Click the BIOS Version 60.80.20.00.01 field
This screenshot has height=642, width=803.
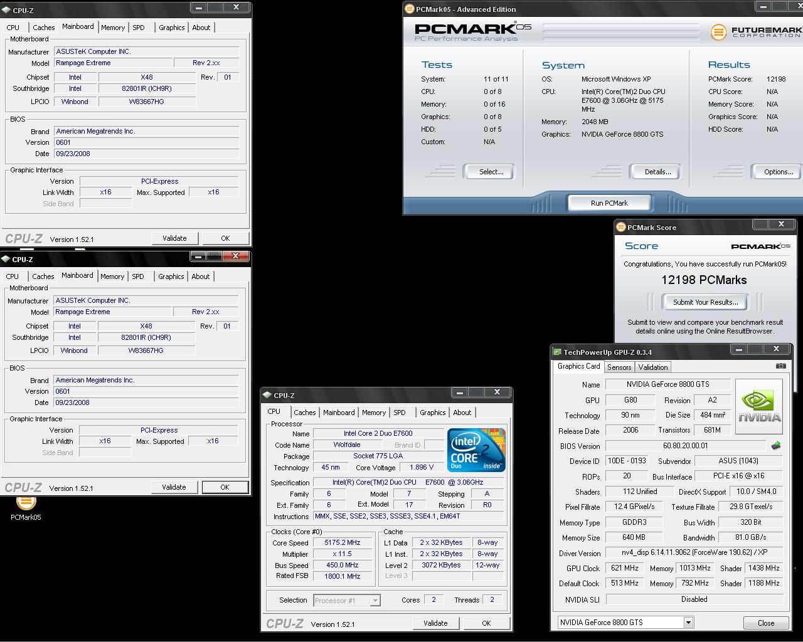click(x=685, y=446)
